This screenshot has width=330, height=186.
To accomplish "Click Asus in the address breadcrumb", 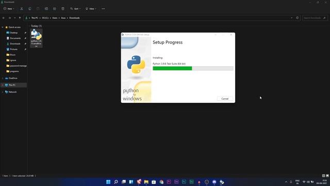I will 63,18.
